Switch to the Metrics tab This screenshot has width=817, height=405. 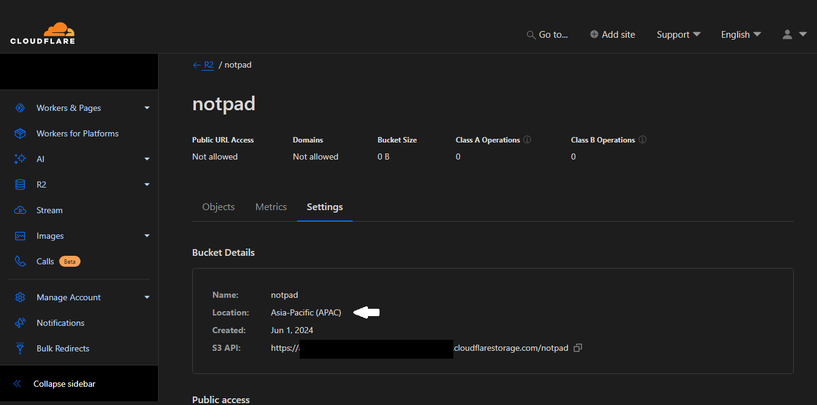click(271, 207)
